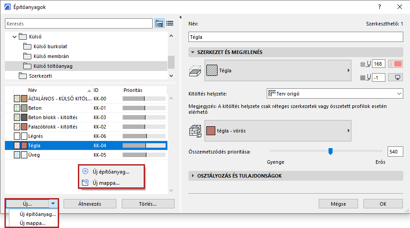Click the Üveg row fill pattern icon
This screenshot has width=410, height=228.
[17, 155]
